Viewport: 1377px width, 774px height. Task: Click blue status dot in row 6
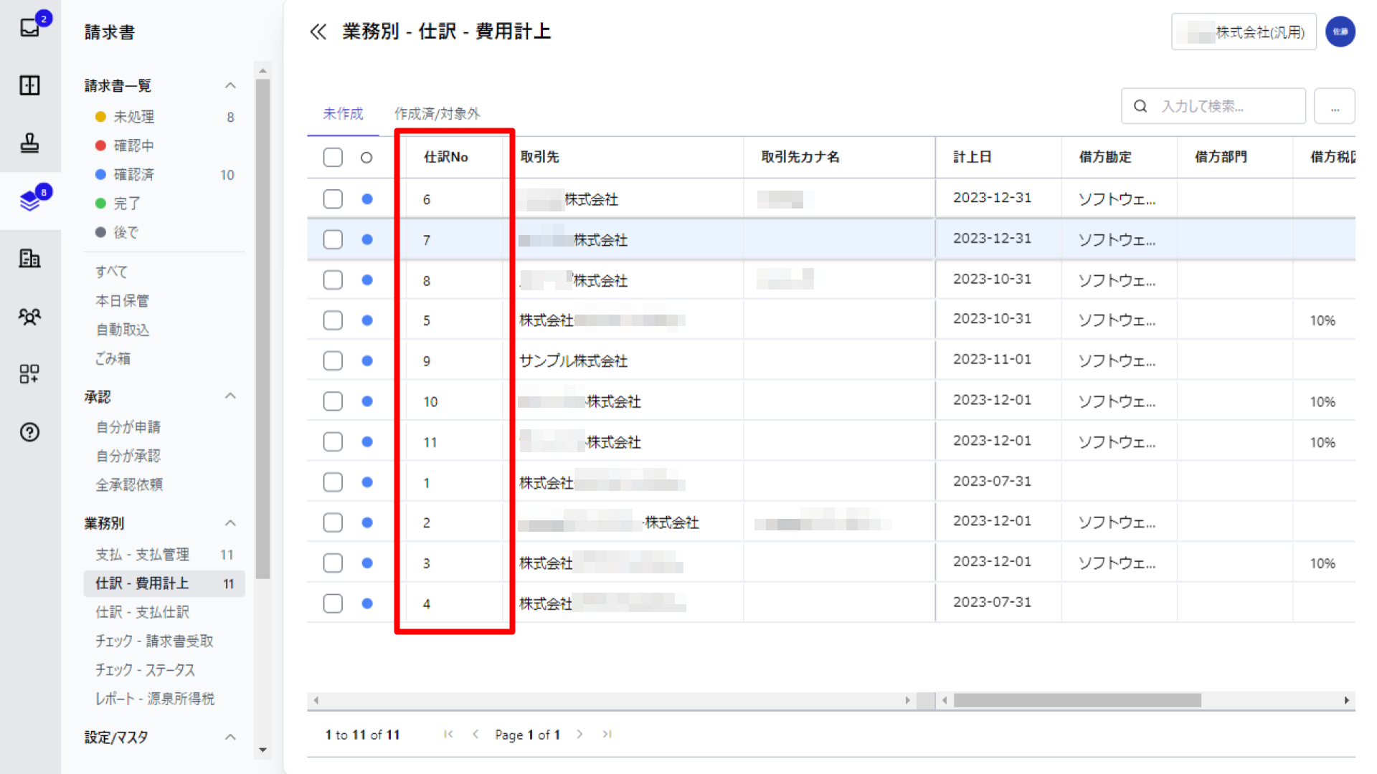[367, 199]
